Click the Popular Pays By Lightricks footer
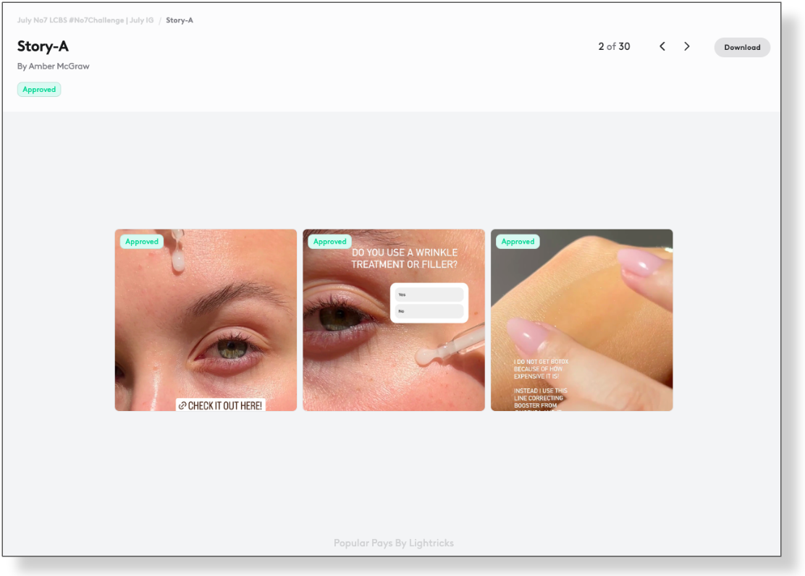 [x=393, y=543]
